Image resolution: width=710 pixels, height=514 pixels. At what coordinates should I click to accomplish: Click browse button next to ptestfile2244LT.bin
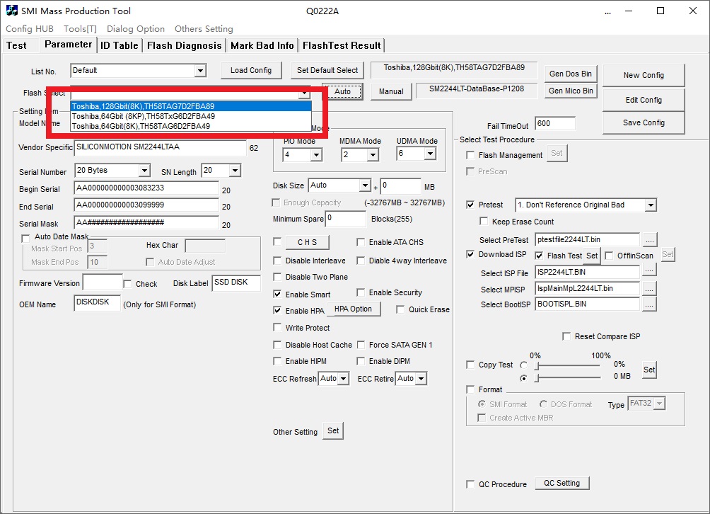point(650,240)
